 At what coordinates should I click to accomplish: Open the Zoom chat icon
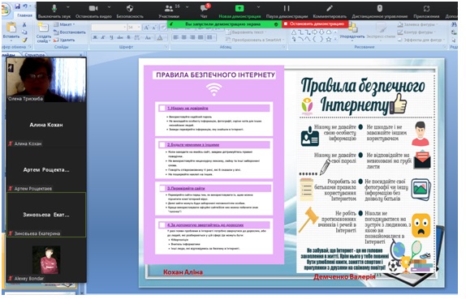click(x=204, y=8)
